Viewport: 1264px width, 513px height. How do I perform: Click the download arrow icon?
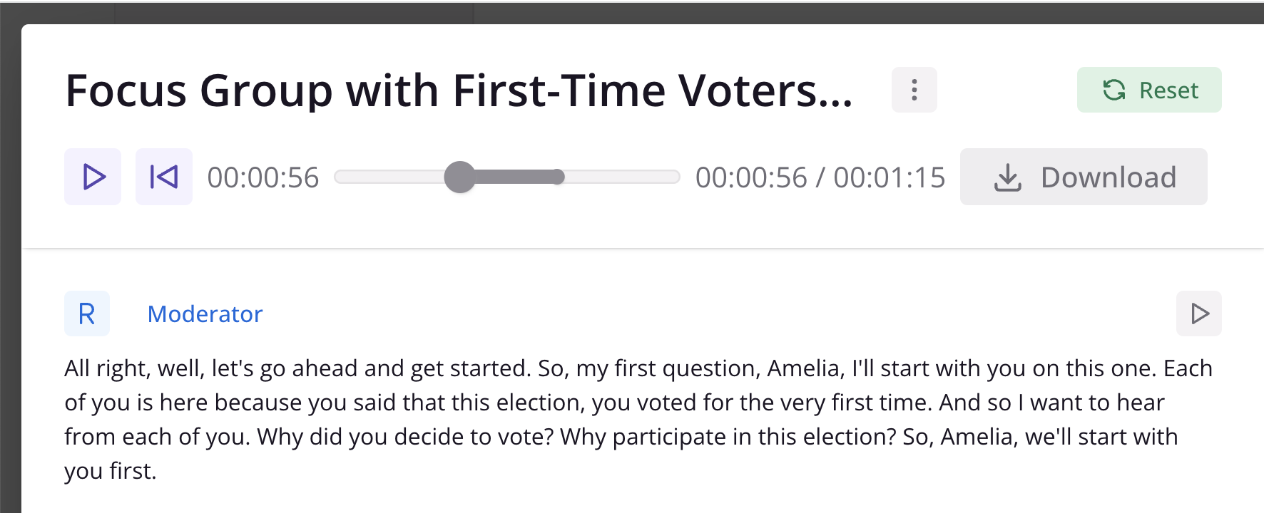[1007, 177]
